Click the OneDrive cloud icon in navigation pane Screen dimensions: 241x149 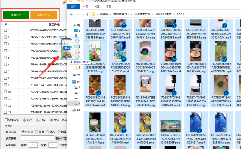[74, 75]
